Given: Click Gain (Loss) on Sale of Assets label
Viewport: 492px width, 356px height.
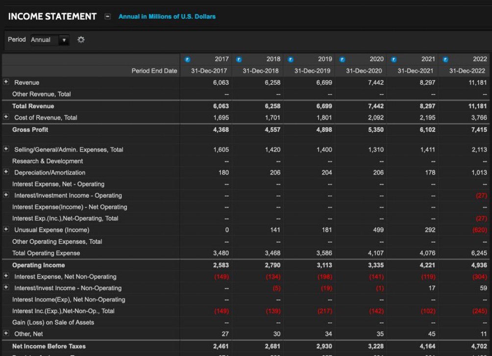Looking at the screenshot, I should [53, 322].
